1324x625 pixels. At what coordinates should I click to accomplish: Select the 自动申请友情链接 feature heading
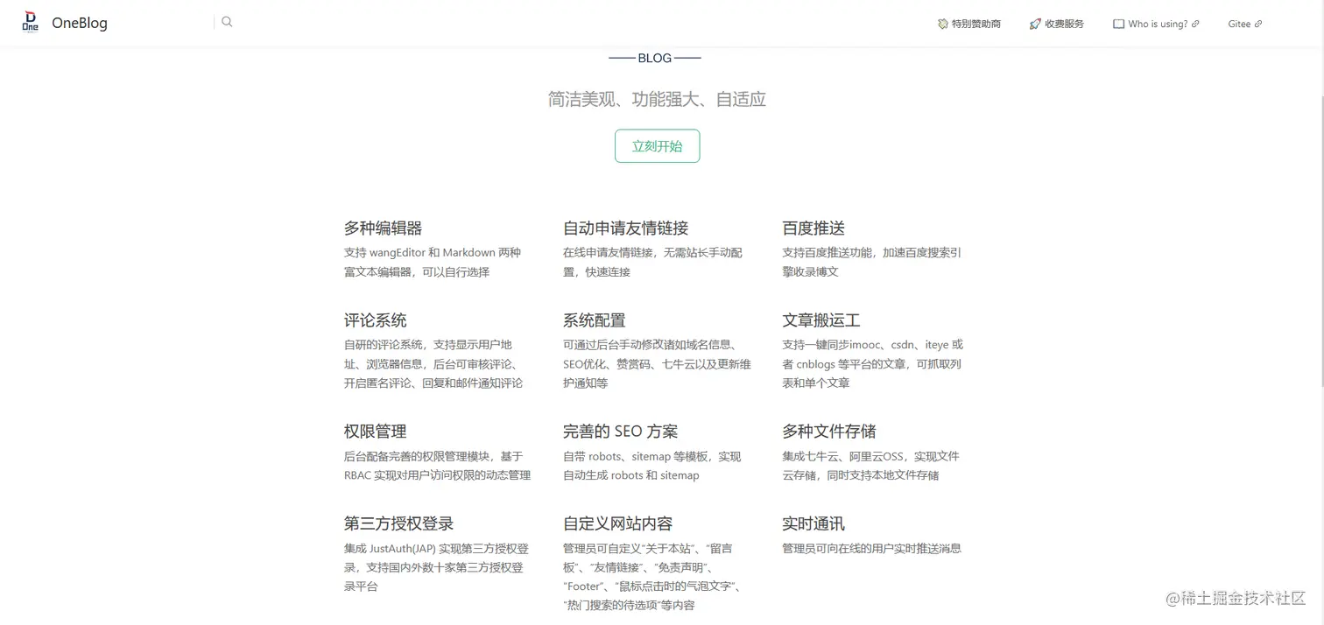point(625,228)
